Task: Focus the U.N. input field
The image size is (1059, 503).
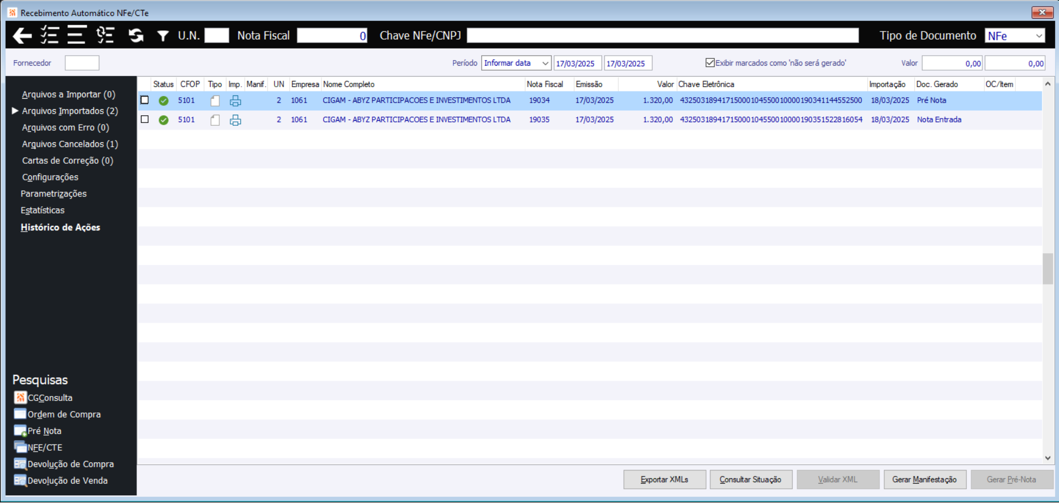Action: point(217,35)
